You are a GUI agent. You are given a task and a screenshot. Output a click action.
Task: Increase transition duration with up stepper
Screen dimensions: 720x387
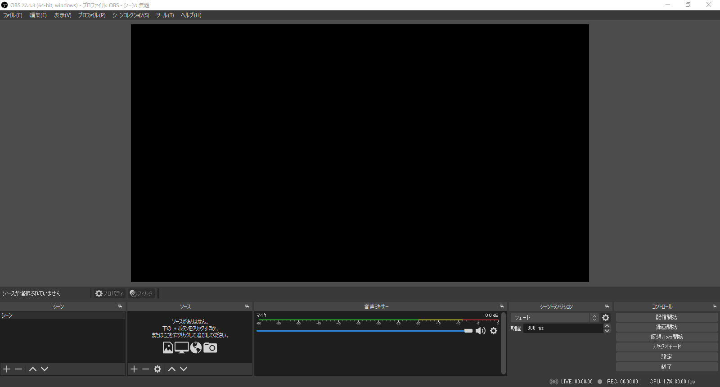[x=607, y=326]
